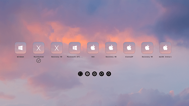This screenshot has width=189, height=106.
Task: Boot the Windows entry icon
Action: click(x=21, y=48)
